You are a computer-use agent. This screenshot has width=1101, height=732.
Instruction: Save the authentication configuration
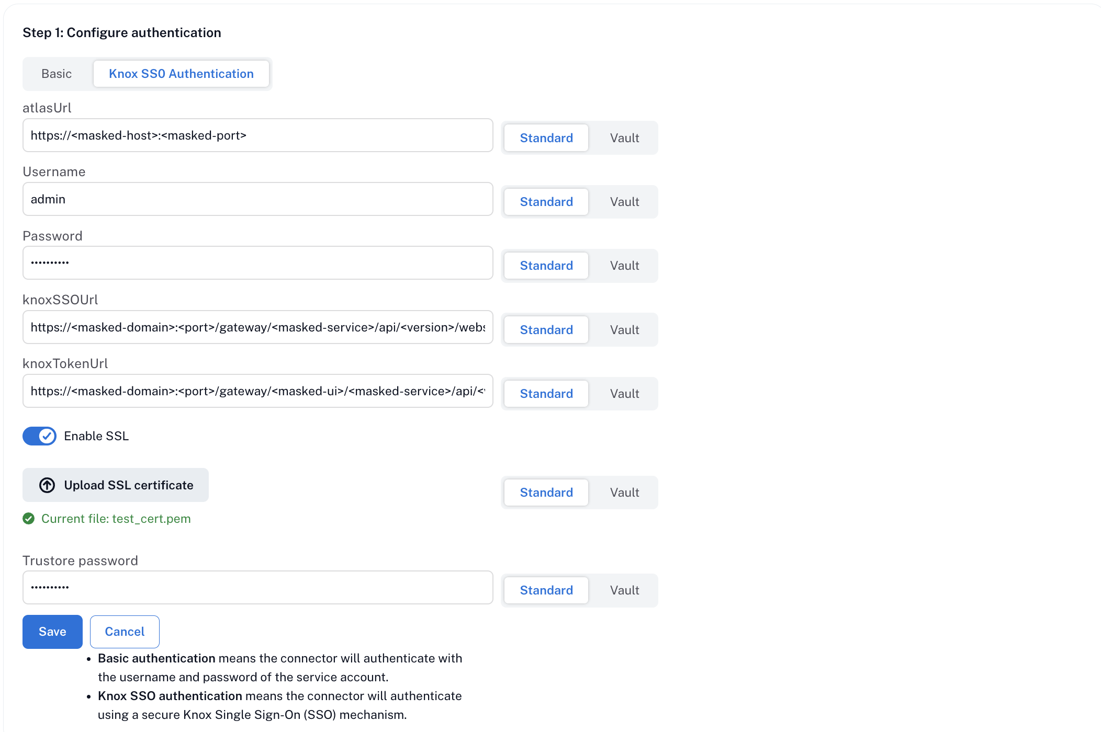52,632
